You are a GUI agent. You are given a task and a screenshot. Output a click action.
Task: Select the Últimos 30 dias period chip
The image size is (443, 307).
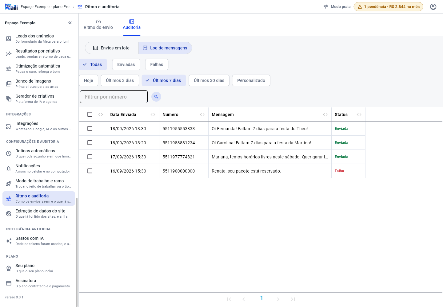click(x=209, y=80)
